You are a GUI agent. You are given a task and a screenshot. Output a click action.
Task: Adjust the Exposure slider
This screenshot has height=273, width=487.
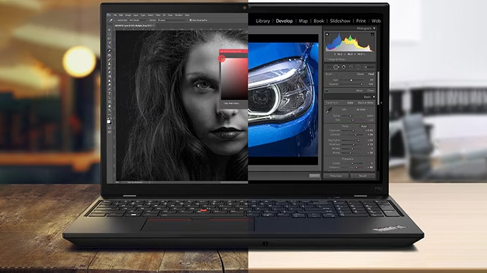click(x=353, y=131)
